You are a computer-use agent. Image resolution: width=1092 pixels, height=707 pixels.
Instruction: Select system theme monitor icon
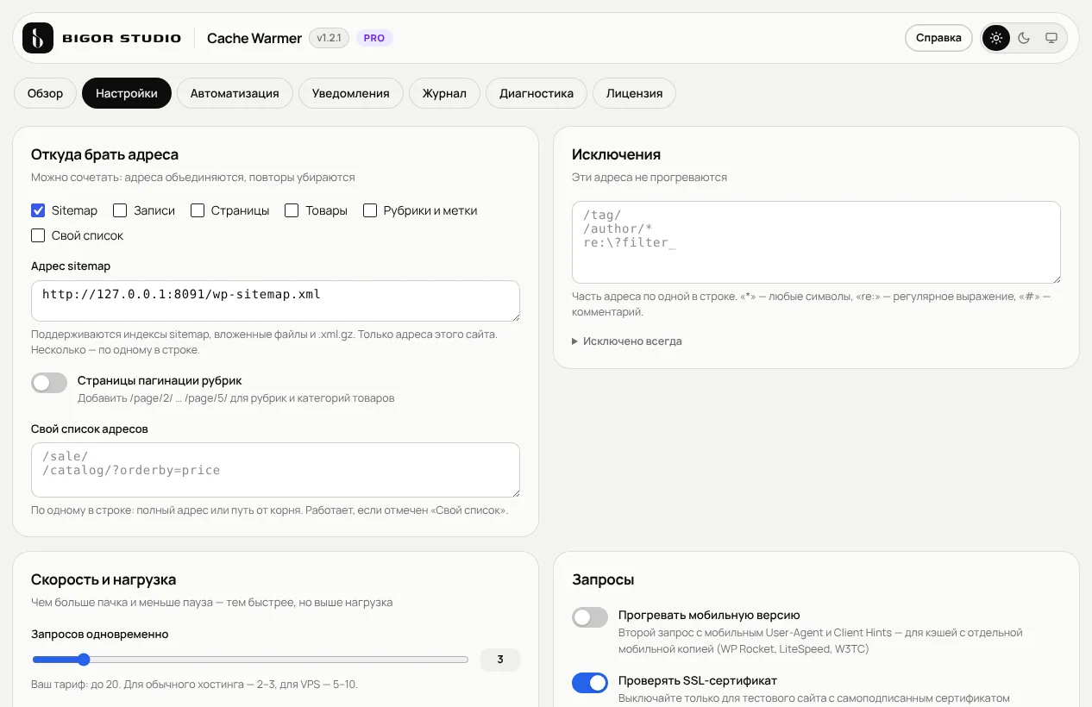[x=1051, y=38]
